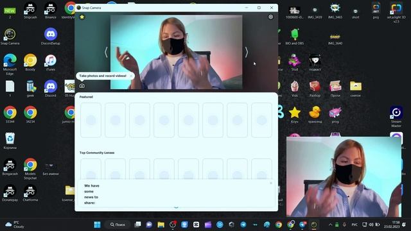Close the 'We have some news to share' banner
The width and height of the screenshot is (411, 231).
(x=271, y=183)
